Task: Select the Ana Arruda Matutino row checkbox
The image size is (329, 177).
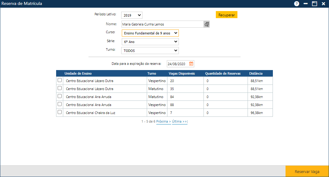Action: point(60,96)
